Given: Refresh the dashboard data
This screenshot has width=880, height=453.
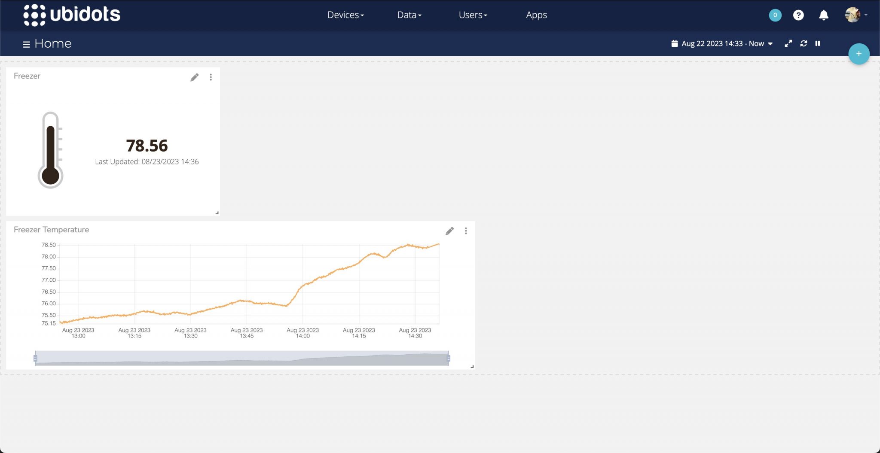Looking at the screenshot, I should [804, 44].
